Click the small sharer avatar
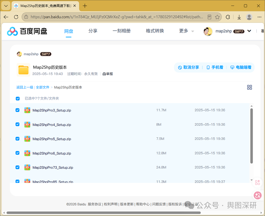 point(19,54)
